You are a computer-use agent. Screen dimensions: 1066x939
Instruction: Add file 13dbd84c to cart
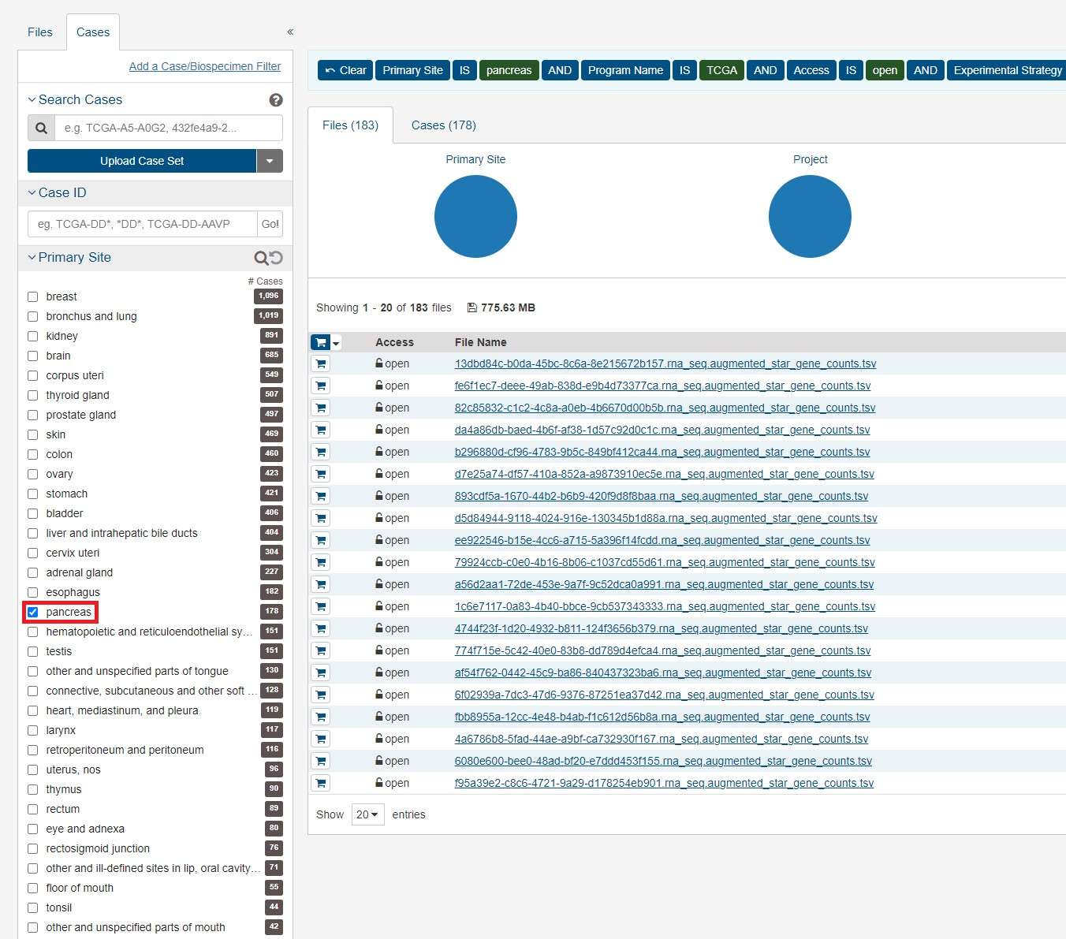click(320, 363)
